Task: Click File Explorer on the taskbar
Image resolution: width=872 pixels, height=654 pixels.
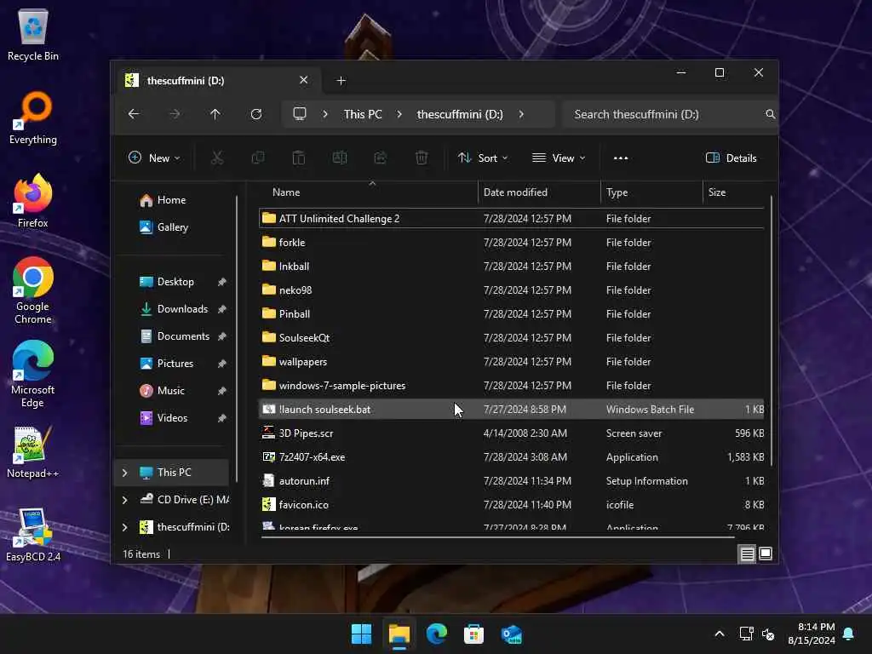Action: click(x=399, y=634)
